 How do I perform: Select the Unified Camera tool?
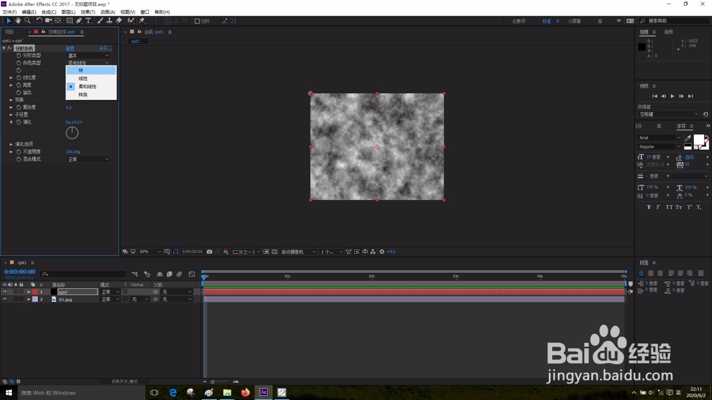49,21
